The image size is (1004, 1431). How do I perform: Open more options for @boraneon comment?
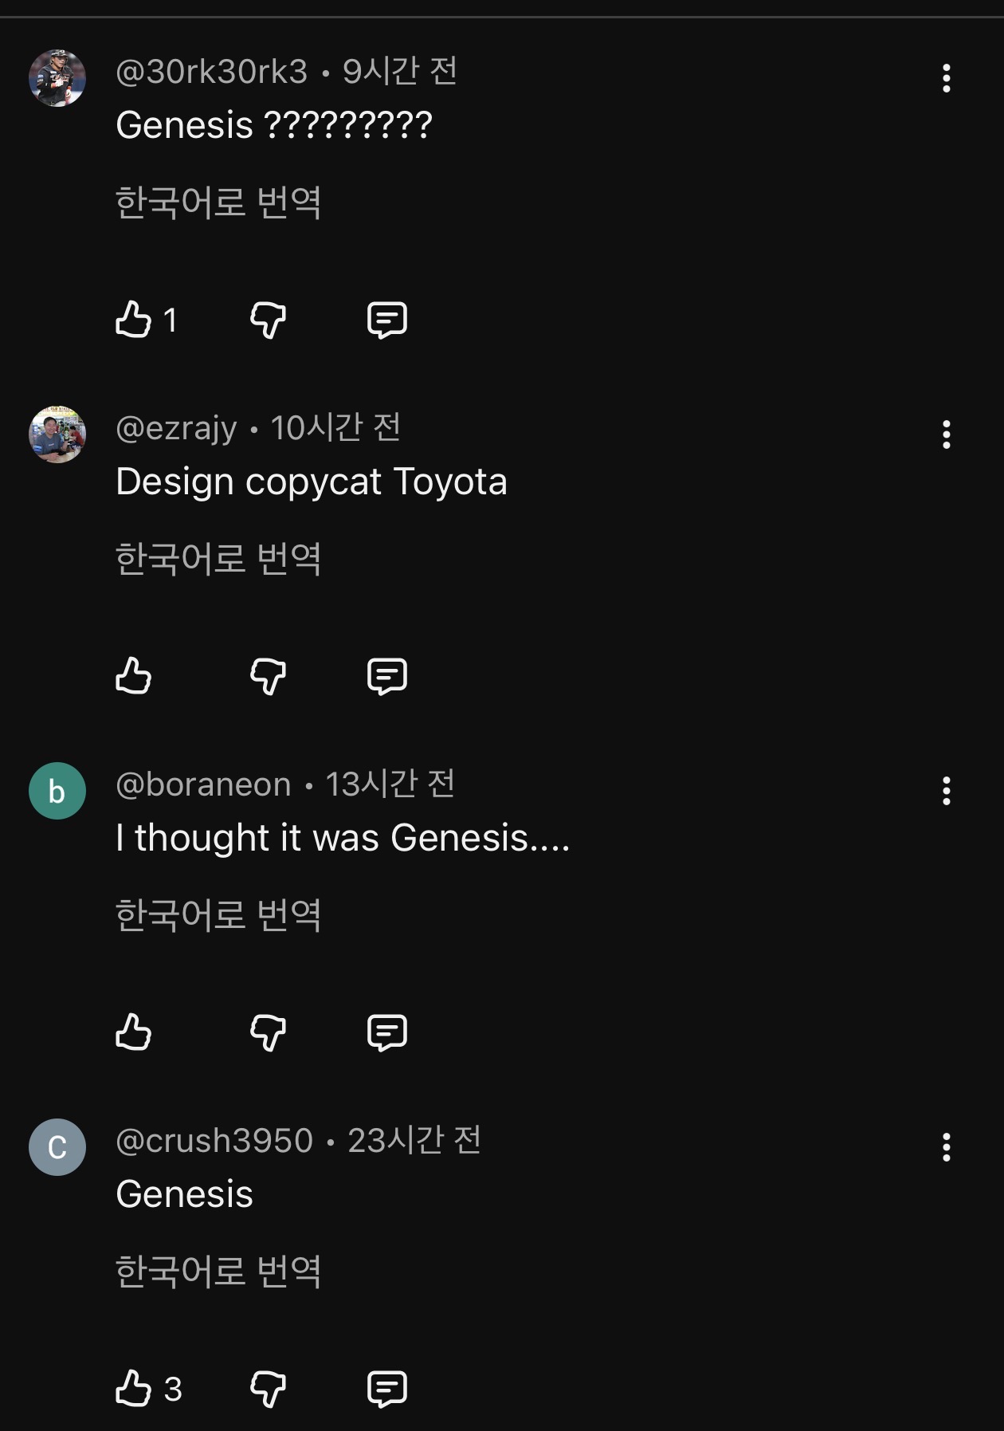coord(946,791)
